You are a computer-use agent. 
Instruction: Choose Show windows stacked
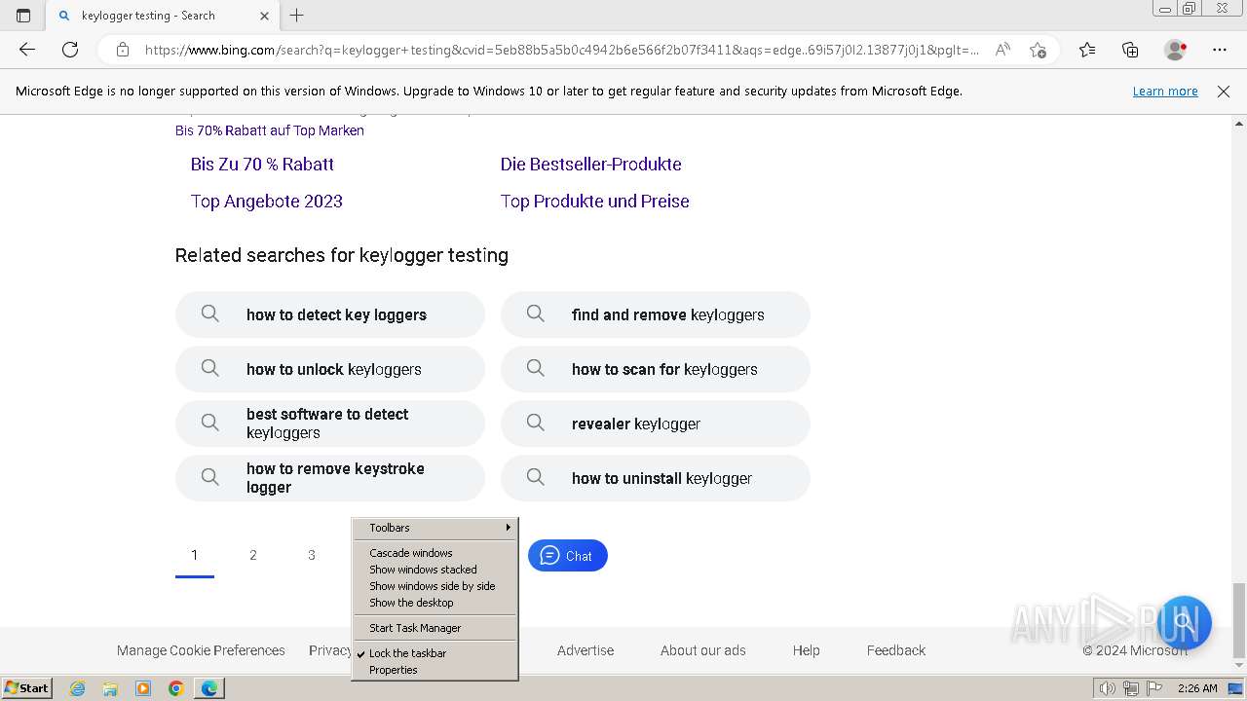[434, 570]
